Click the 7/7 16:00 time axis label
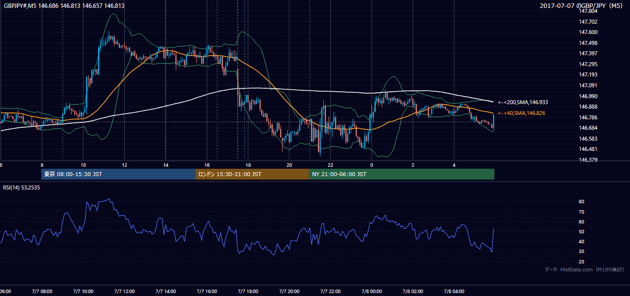The height and width of the screenshot is (296, 630). pyautogui.click(x=207, y=291)
